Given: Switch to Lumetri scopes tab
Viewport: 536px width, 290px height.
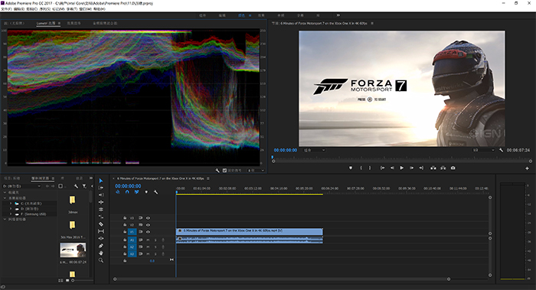Looking at the screenshot, I should click(x=46, y=23).
